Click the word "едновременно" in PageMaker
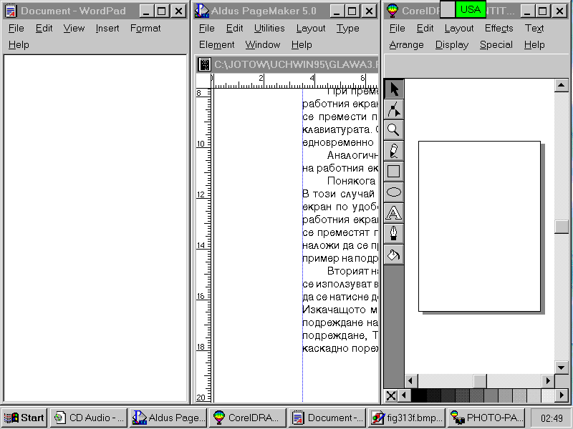This screenshot has width=573, height=429. coord(338,142)
